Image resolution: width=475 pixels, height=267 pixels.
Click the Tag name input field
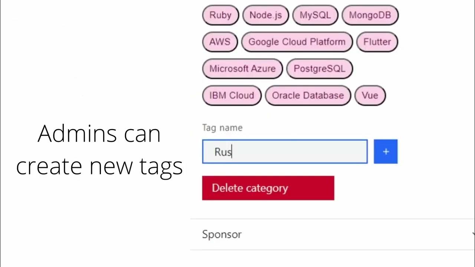tap(285, 152)
